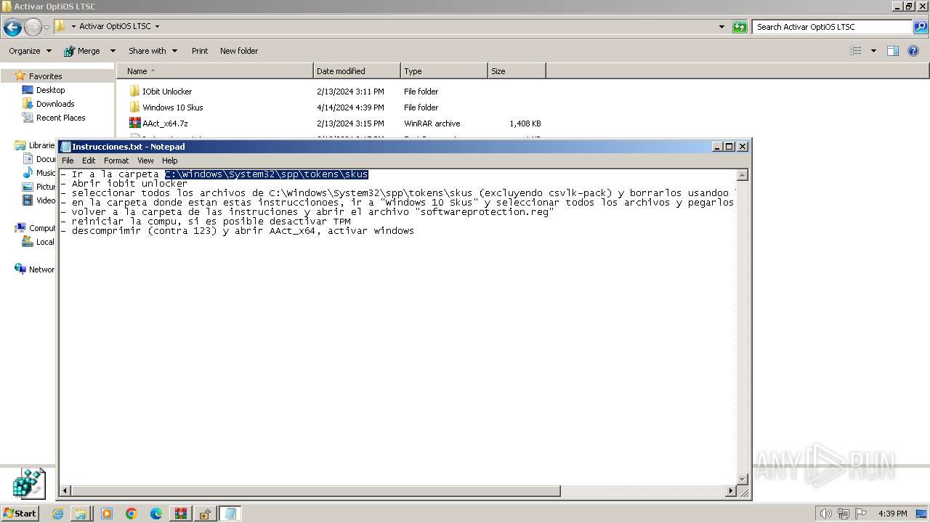Click the Action Center flag tray icon
Screen dimensions: 930x523
point(860,514)
